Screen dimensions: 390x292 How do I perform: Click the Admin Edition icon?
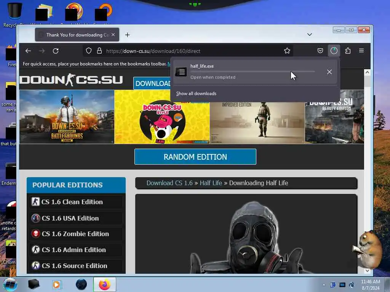tap(35, 249)
